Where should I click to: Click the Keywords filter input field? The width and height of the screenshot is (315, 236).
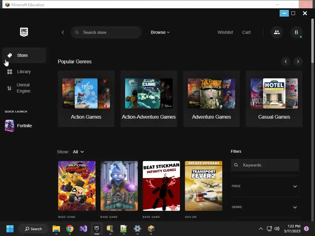(265, 165)
